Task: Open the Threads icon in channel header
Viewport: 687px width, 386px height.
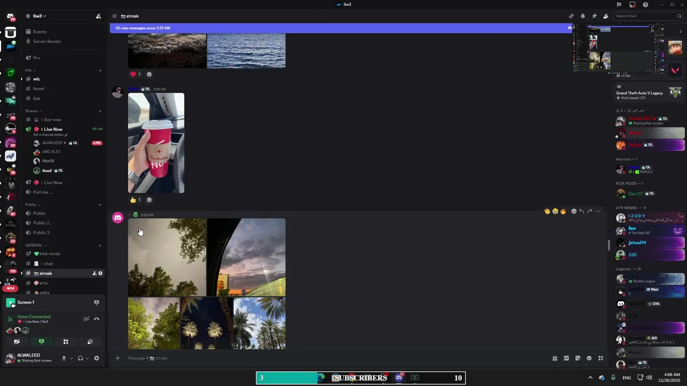Action: 571,16
